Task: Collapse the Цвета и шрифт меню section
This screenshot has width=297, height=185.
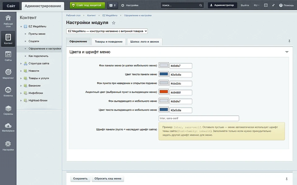Action: coord(287,52)
